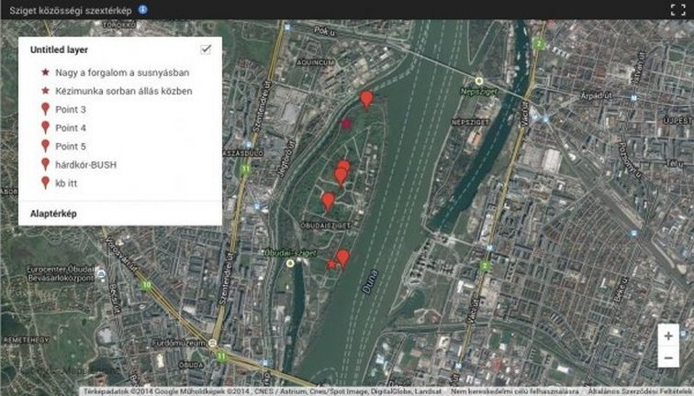
Task: Click the star icon beside Kézimunka sorban állás közben
Action: (x=45, y=92)
